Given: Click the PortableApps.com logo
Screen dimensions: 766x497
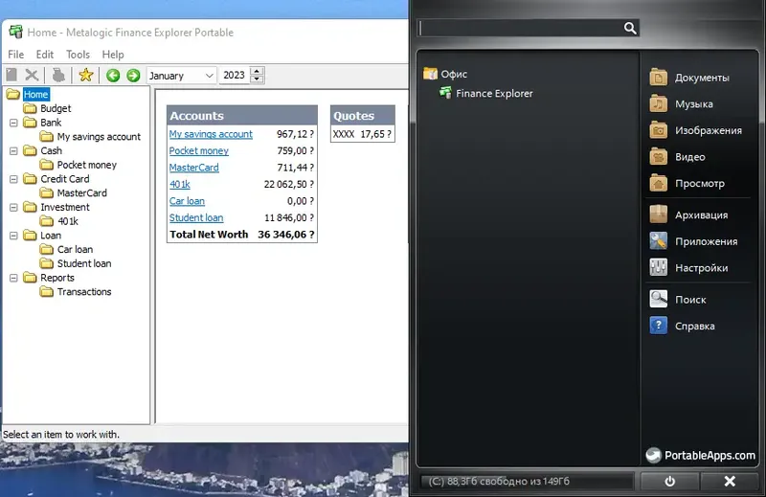Looking at the screenshot, I should pyautogui.click(x=700, y=456).
